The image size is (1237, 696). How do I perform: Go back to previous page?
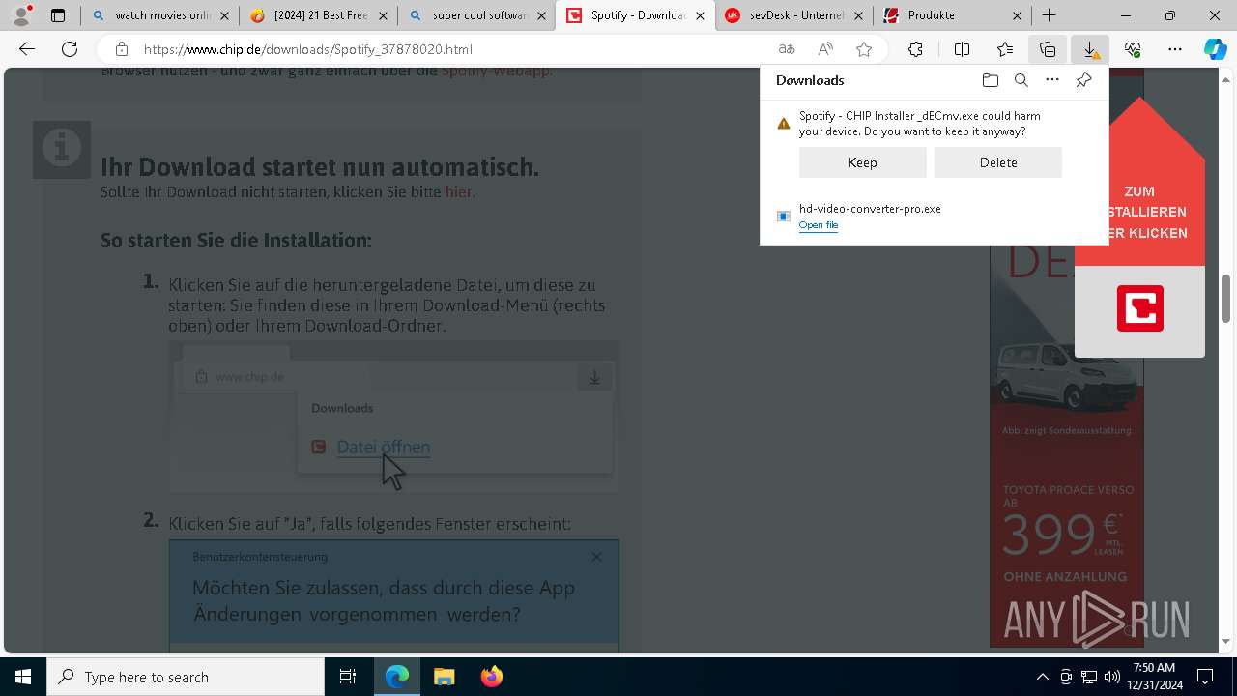click(27, 49)
